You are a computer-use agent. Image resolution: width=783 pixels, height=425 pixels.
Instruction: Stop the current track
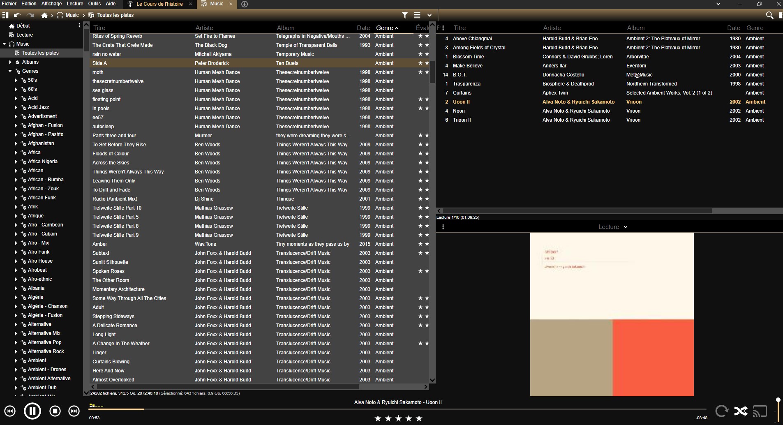click(55, 411)
